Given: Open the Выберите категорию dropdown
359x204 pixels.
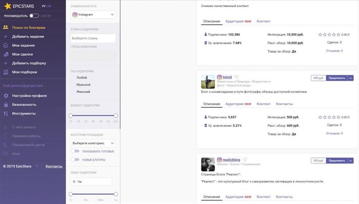Looking at the screenshot, I should 93,143.
